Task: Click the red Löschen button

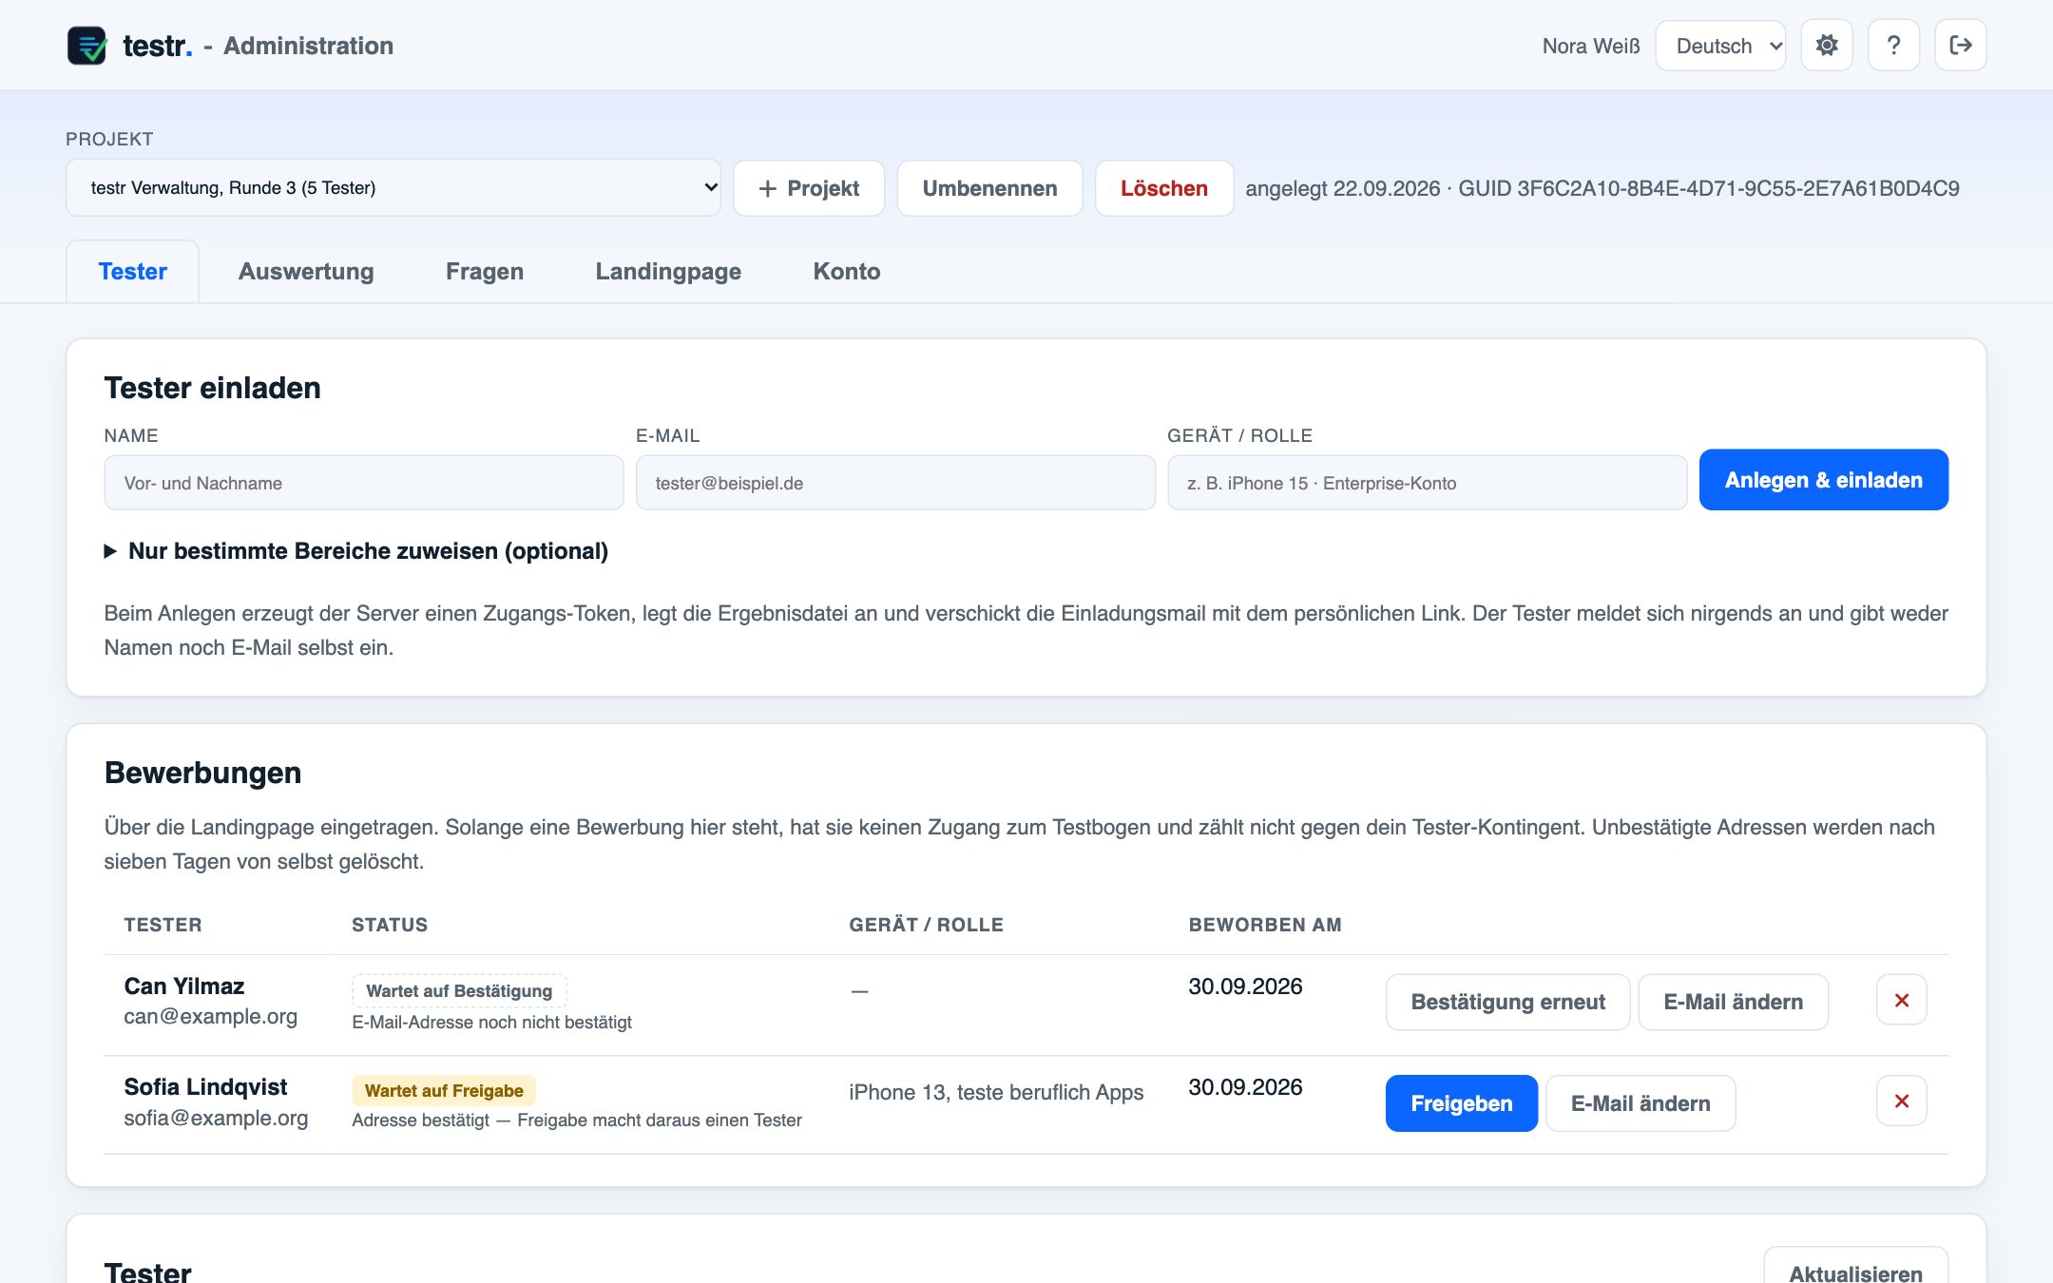Action: click(x=1163, y=188)
